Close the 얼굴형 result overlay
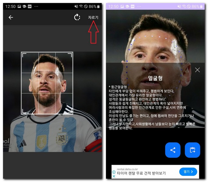The width and height of the screenshot is (208, 182). click(x=197, y=70)
